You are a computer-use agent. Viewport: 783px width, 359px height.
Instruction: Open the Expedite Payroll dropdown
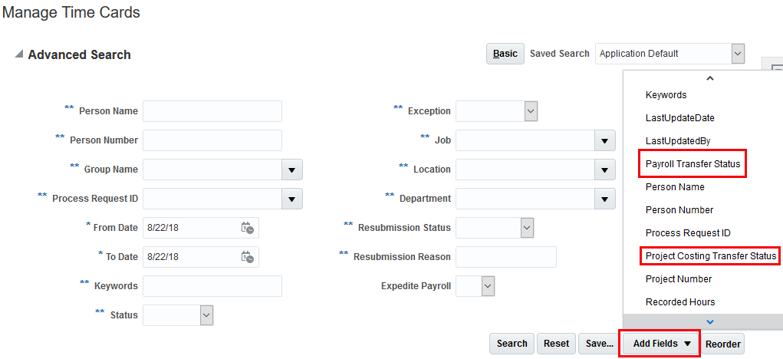pos(489,286)
